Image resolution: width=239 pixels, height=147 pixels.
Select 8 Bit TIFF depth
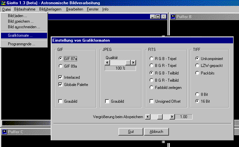(197, 94)
